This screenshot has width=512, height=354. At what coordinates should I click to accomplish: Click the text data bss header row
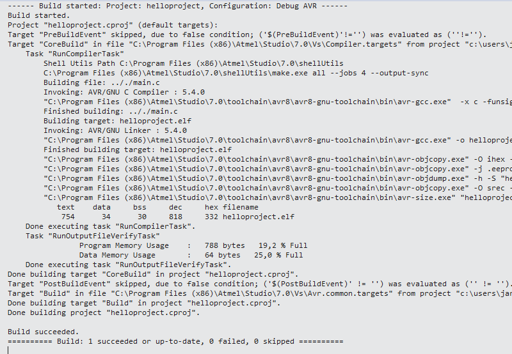157,207
